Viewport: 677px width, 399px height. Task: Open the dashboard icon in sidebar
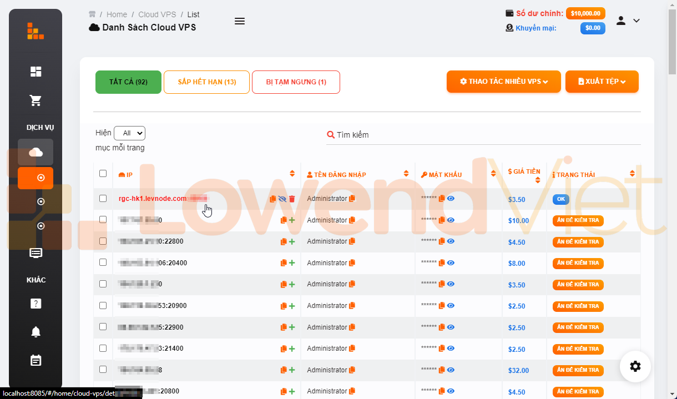(36, 72)
